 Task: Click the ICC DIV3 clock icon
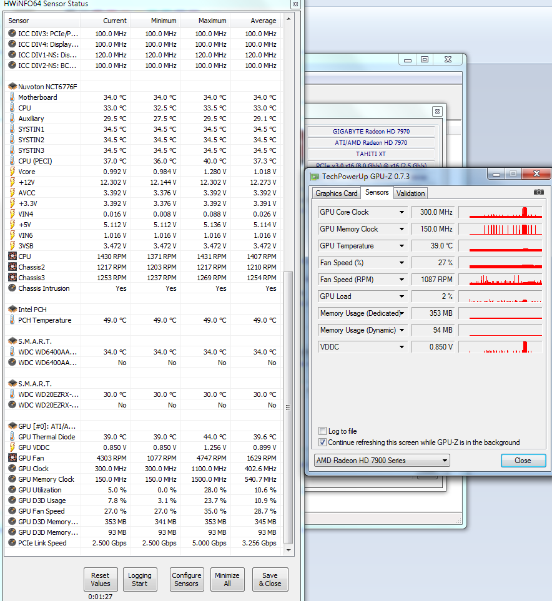tap(12, 34)
